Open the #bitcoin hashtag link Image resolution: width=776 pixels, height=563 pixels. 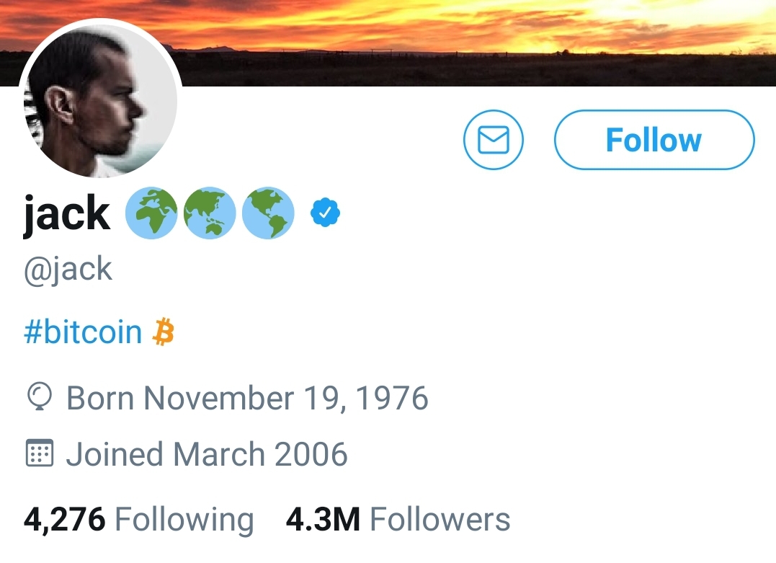point(83,333)
